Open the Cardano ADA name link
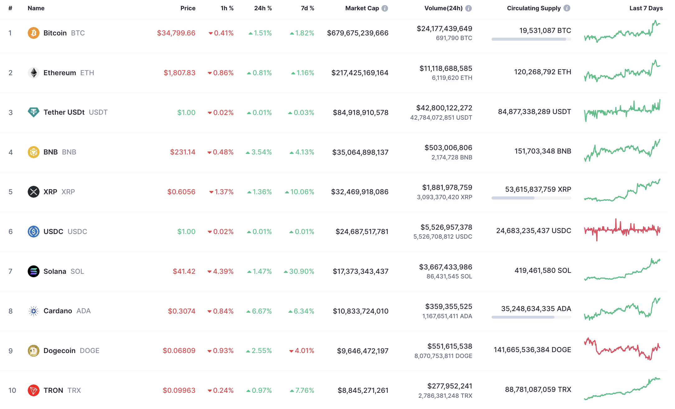This screenshot has width=675, height=409. [58, 311]
